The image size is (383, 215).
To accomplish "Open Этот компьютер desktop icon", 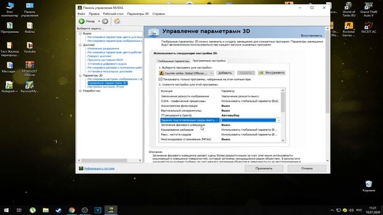I will point(10,10).
